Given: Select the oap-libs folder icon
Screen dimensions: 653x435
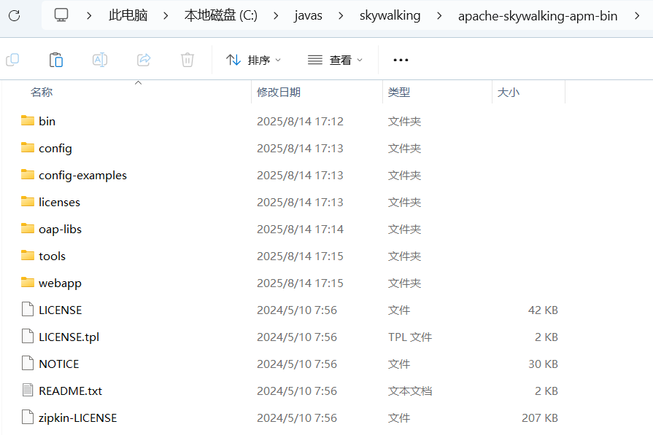Looking at the screenshot, I should 28,229.
